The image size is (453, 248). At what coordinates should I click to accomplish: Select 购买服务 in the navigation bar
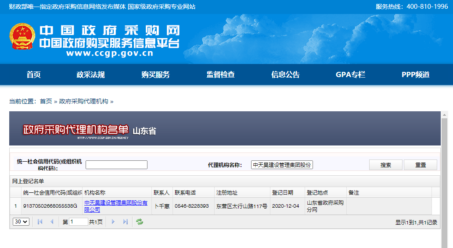pos(155,74)
